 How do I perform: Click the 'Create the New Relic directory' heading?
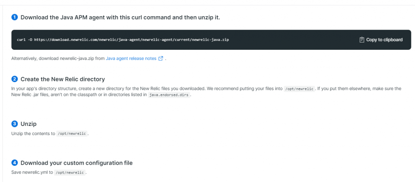pos(62,79)
